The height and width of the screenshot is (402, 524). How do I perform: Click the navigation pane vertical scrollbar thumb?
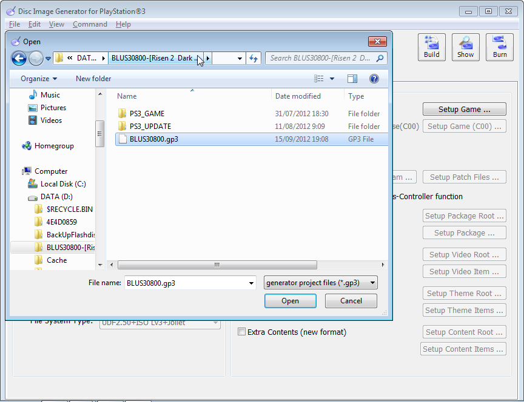(x=99, y=133)
